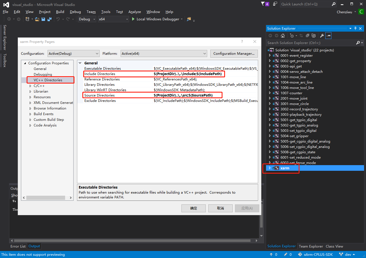Image resolution: width=366 pixels, height=258 pixels.
Task: Click the xArm-CPLUS-SDK repository status item
Action: tap(315, 254)
